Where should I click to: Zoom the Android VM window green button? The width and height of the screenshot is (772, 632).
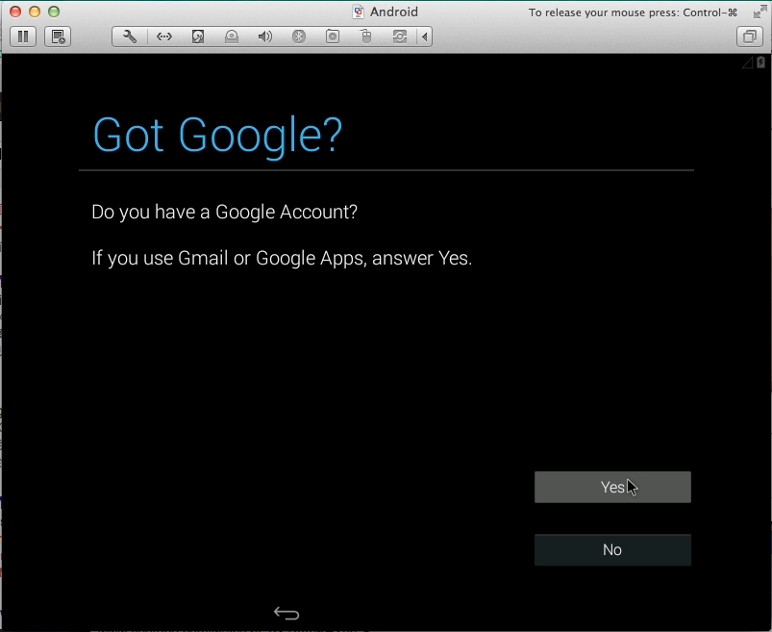point(54,12)
